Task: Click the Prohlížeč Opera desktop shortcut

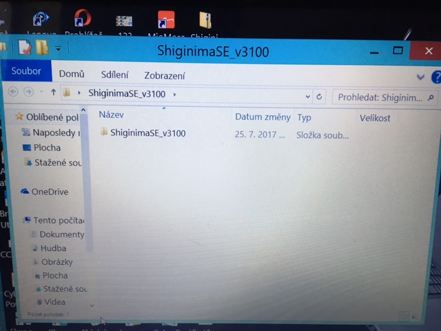Action: (83, 18)
